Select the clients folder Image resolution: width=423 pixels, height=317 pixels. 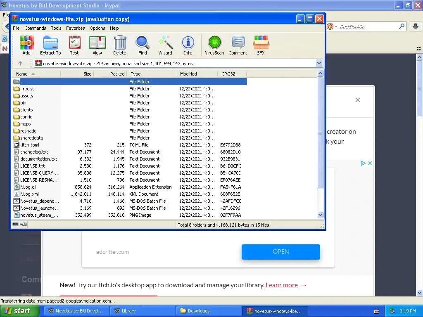point(24,110)
